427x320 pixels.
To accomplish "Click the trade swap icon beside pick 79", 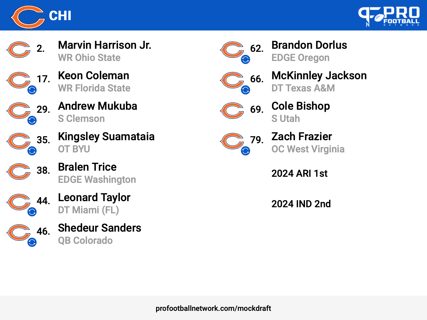I will pos(246,151).
